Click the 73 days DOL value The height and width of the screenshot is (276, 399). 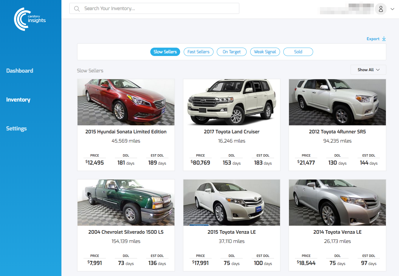click(x=126, y=263)
